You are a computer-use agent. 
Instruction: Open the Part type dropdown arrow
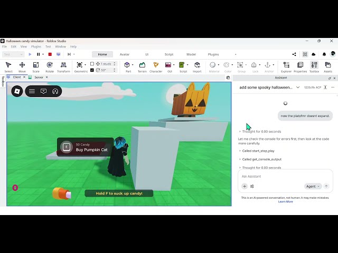[x=133, y=65]
